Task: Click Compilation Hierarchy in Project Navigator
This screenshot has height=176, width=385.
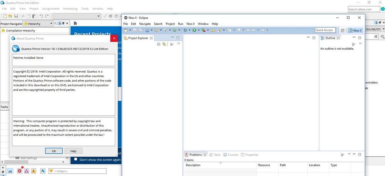Action: [21, 31]
